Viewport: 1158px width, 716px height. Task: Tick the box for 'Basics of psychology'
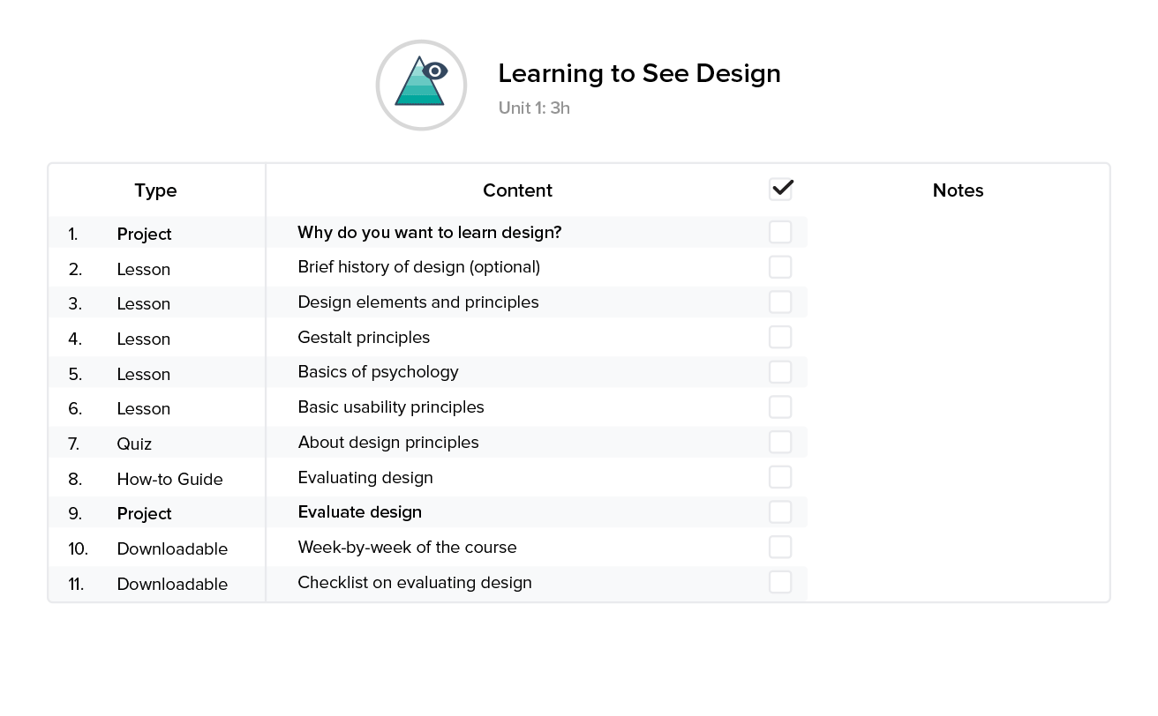(x=780, y=371)
